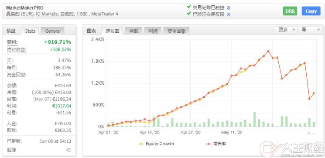Click the -€21.56 interest value

pos(63,113)
